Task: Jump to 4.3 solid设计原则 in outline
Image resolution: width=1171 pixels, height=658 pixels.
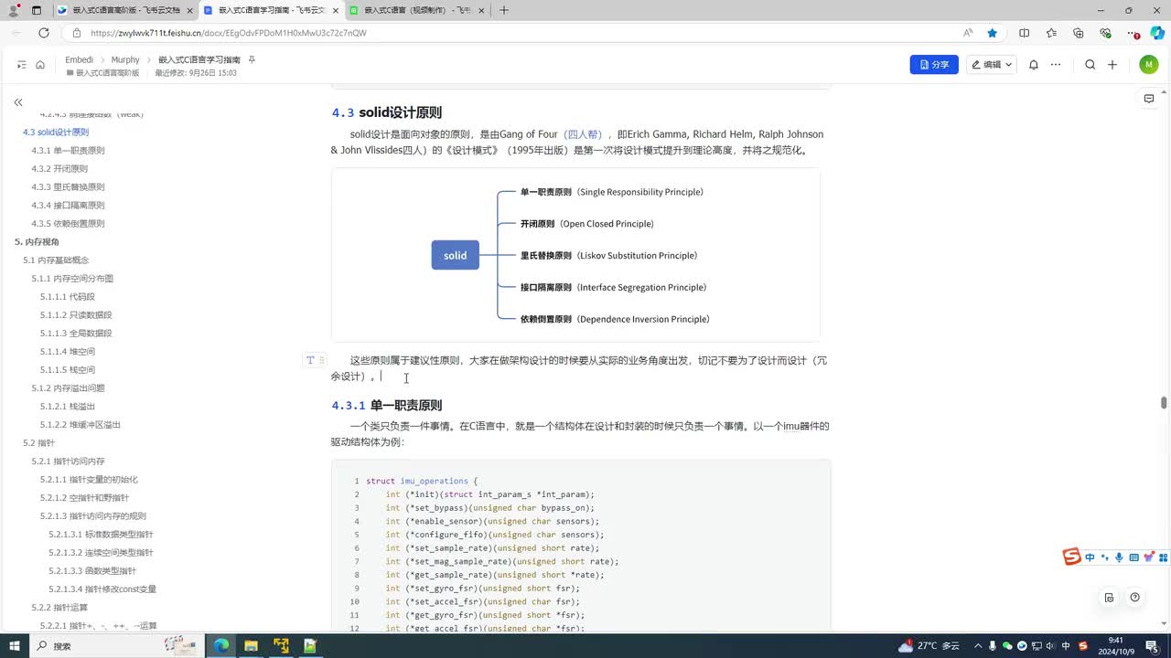Action: [x=56, y=133]
